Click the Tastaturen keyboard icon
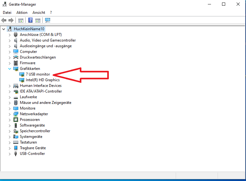Screen dimensions: 246x181 (16, 142)
